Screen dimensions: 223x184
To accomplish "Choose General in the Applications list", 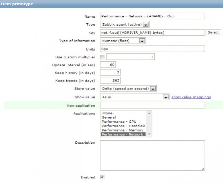I will pyautogui.click(x=109, y=117).
